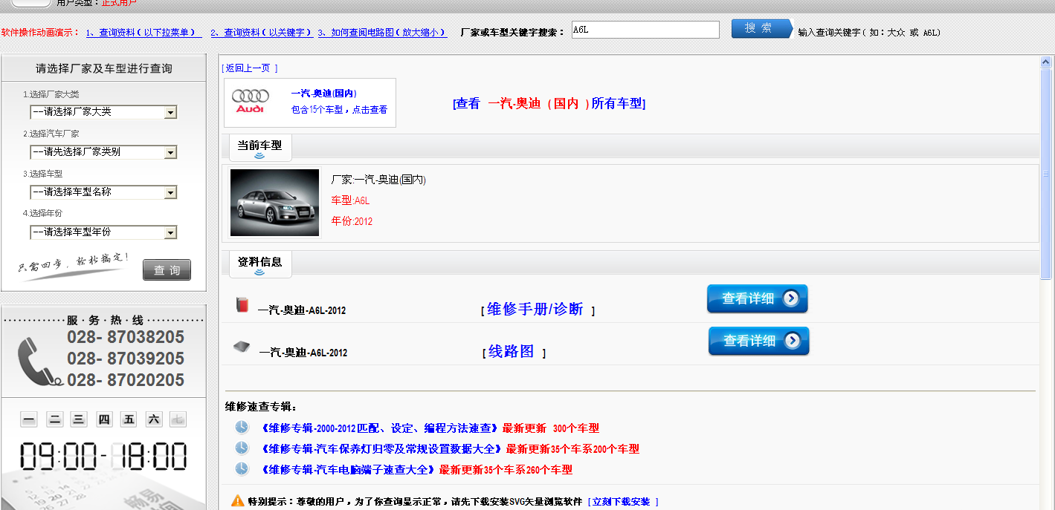Image resolution: width=1055 pixels, height=510 pixels.
Task: Click the weekday 一 box in service hours
Action: pyautogui.click(x=29, y=419)
